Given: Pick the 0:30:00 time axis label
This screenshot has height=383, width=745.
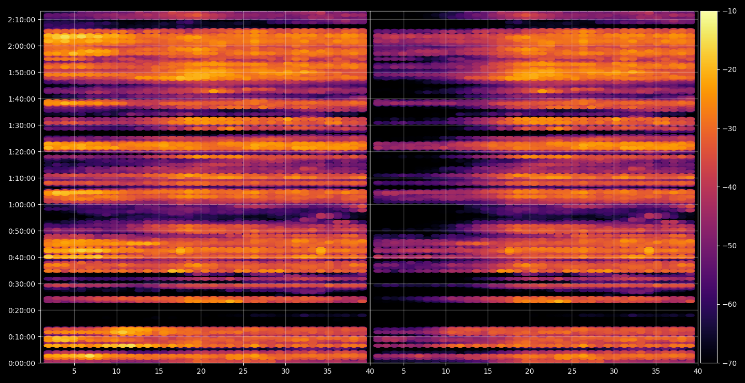Looking at the screenshot, I should pos(22,283).
